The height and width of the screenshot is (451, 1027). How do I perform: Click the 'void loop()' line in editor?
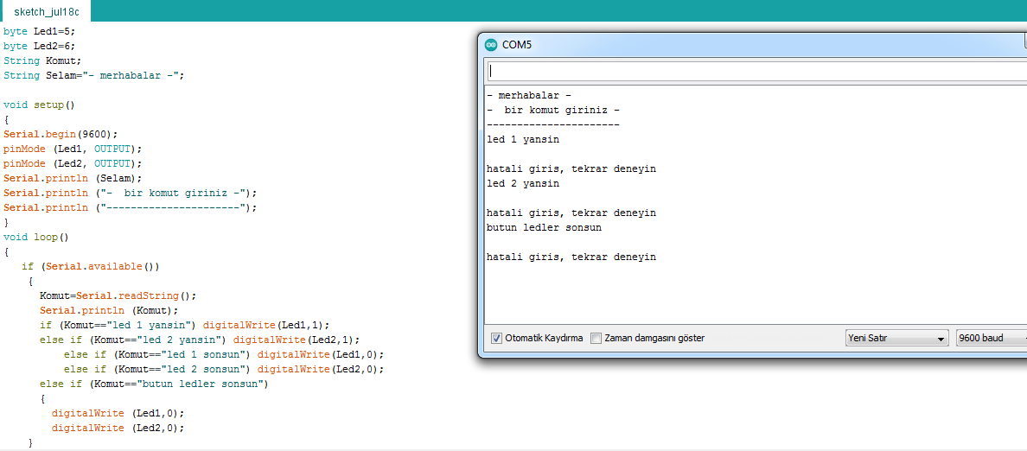[x=36, y=237]
